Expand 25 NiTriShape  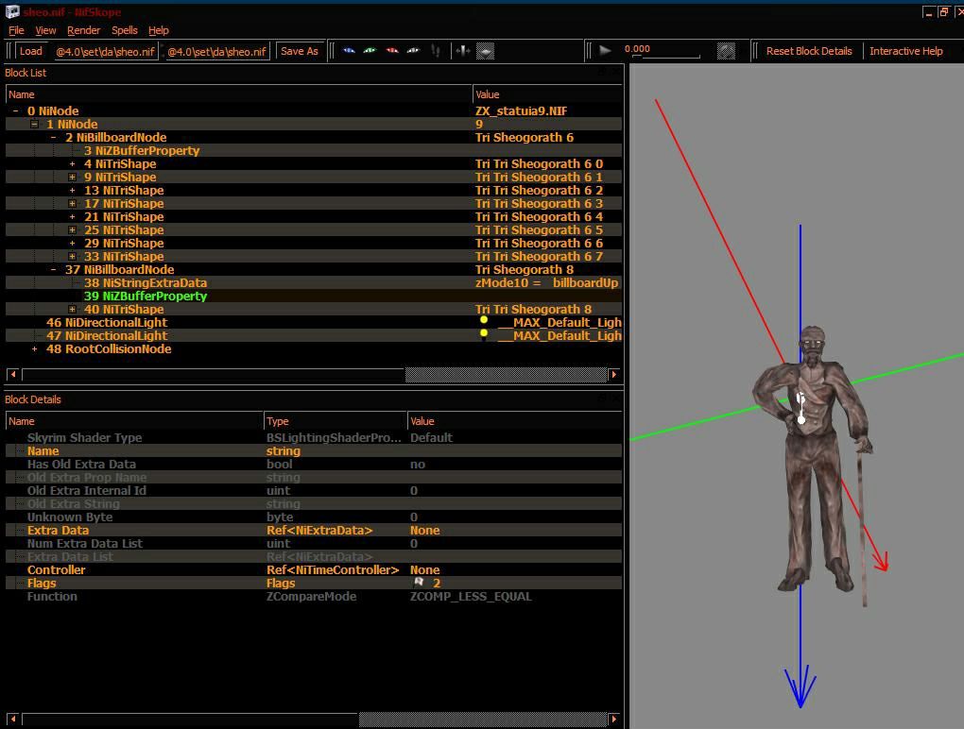pyautogui.click(x=72, y=229)
